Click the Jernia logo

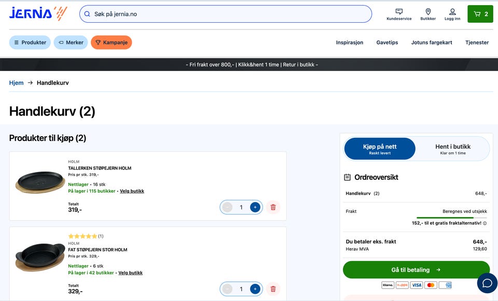(x=38, y=13)
